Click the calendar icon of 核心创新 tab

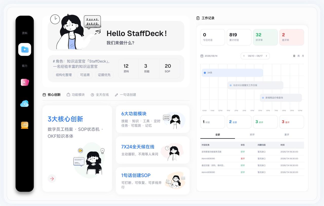[x=44, y=95]
